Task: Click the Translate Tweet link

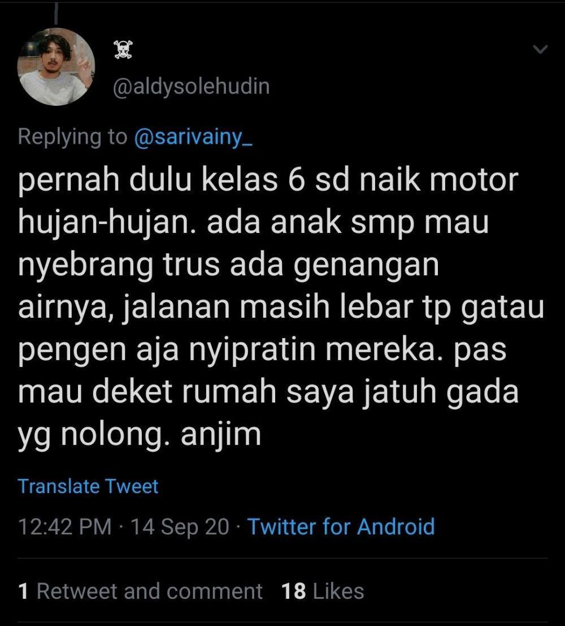Action: tap(88, 486)
